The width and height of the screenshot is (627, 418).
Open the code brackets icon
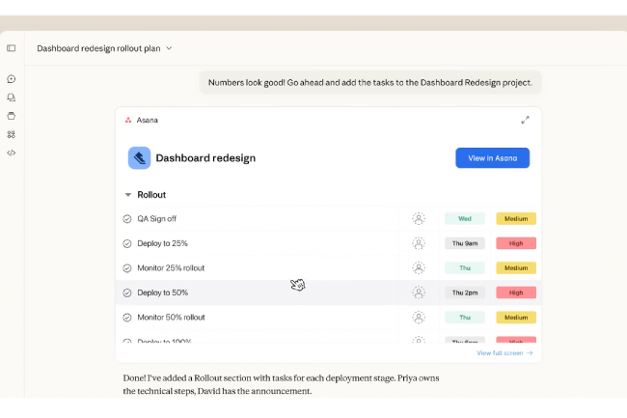[12, 153]
